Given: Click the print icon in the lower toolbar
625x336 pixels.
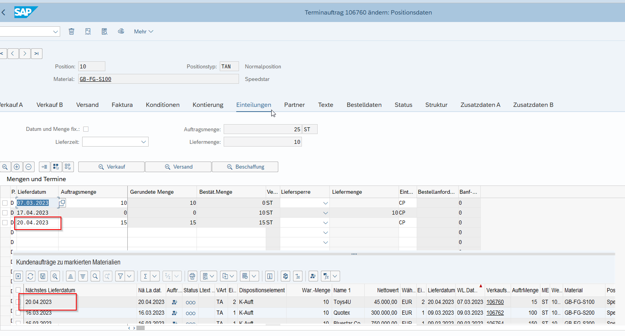Looking at the screenshot, I should (x=192, y=276).
